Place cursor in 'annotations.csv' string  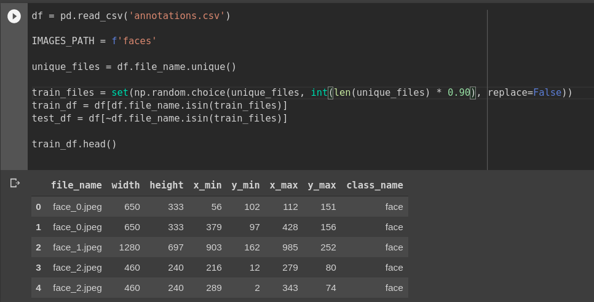(x=177, y=16)
